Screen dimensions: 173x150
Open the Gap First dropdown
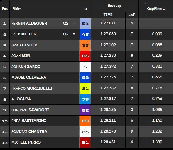coord(157,9)
